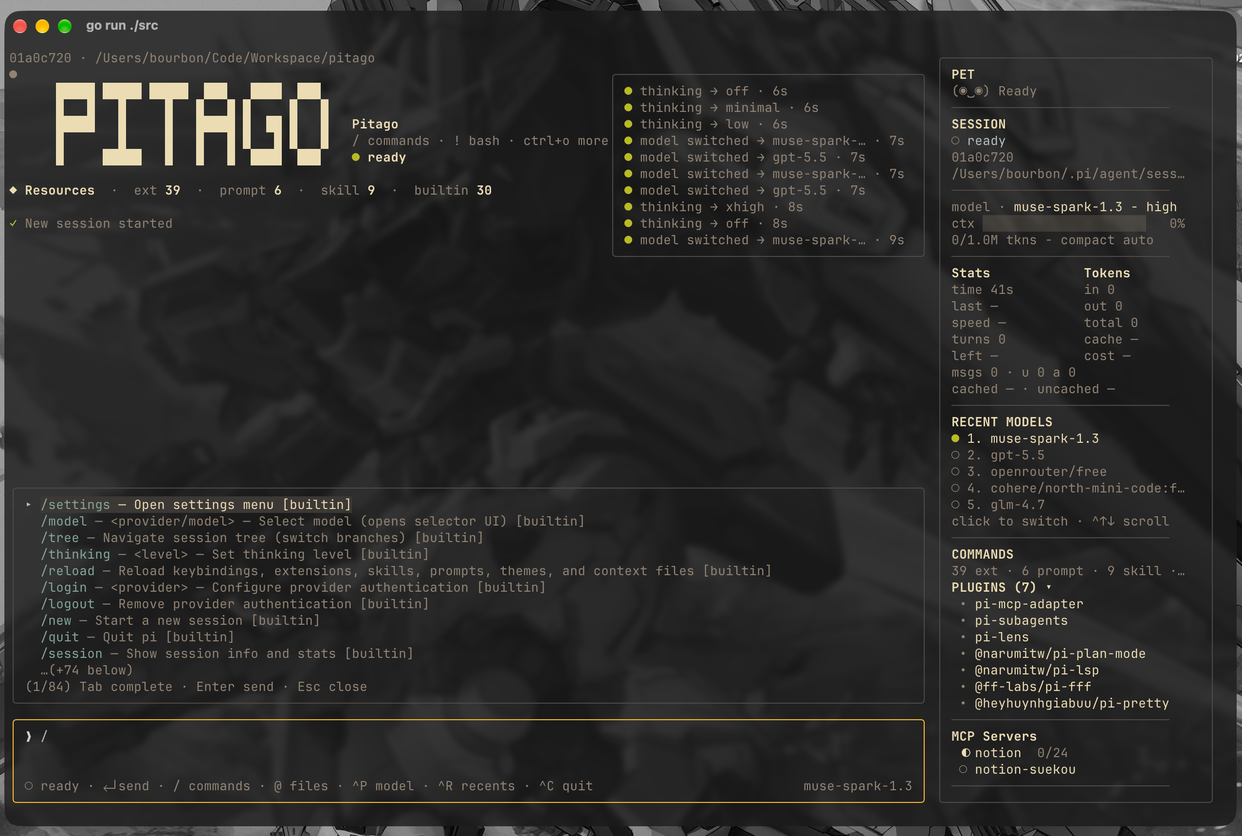Click the @heyhuynhgiabuu/pi-pretty plugin entry

pyautogui.click(x=1072, y=703)
